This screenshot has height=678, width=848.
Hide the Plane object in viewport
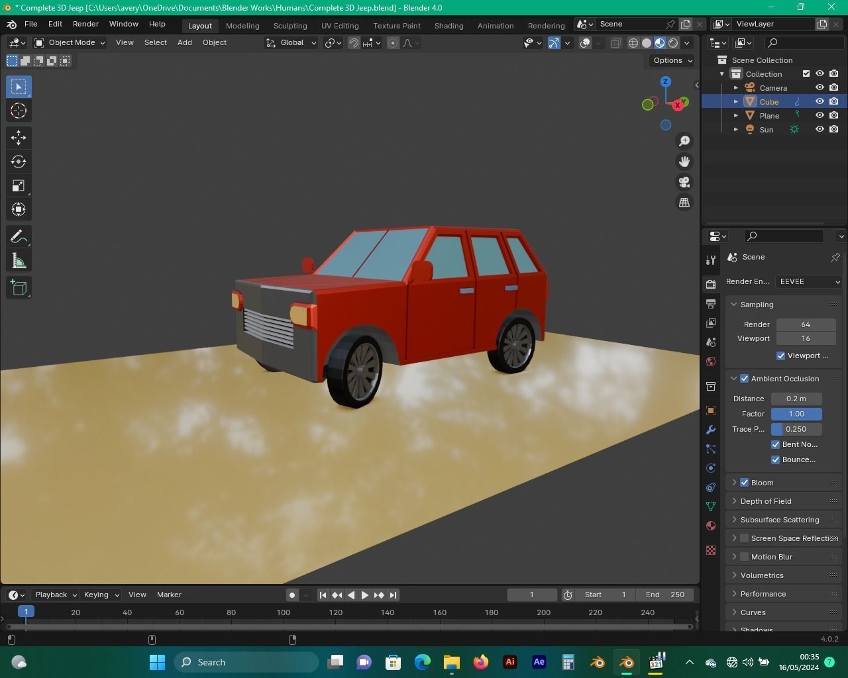[820, 115]
